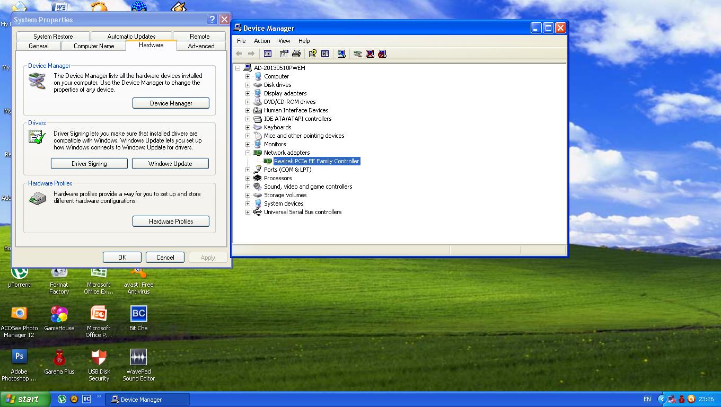The image size is (721, 407).
Task: Expand the Display adapters node
Action: 248,93
